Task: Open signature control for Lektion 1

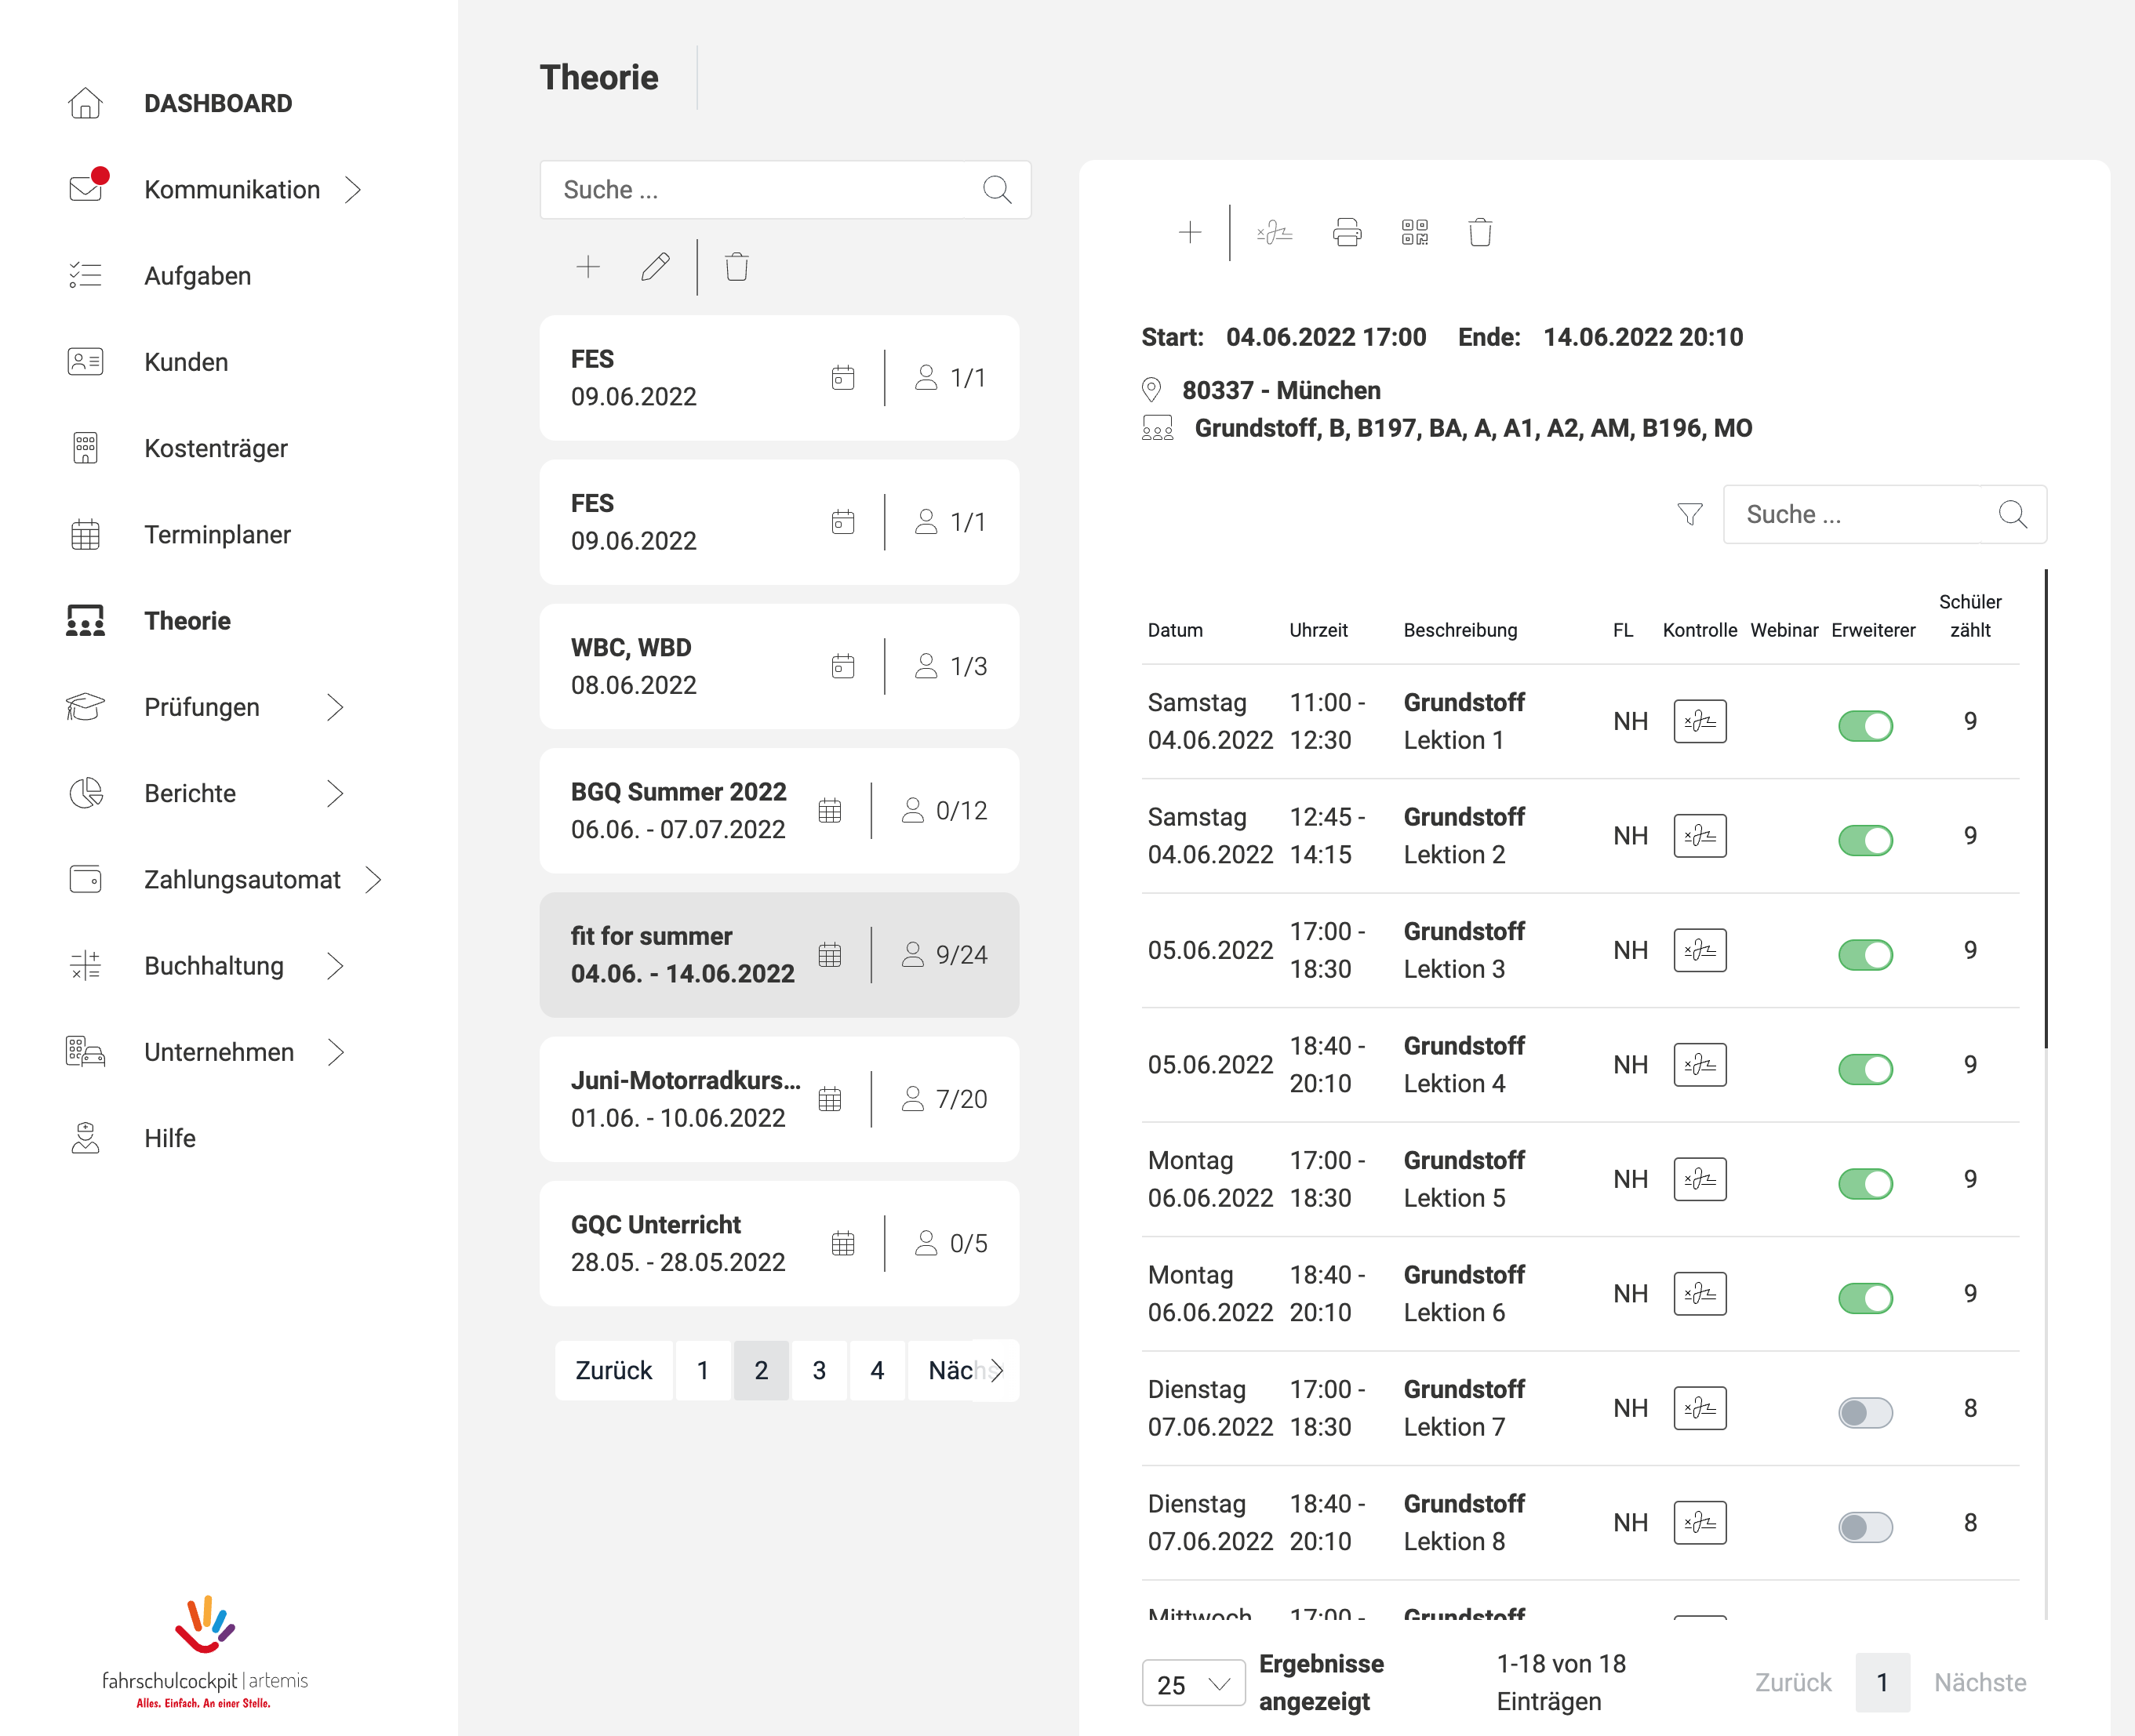Action: (1699, 721)
